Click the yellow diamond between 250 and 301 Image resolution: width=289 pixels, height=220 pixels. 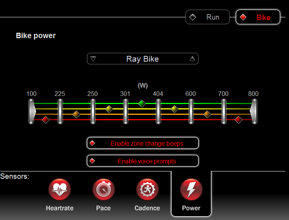[109, 109]
